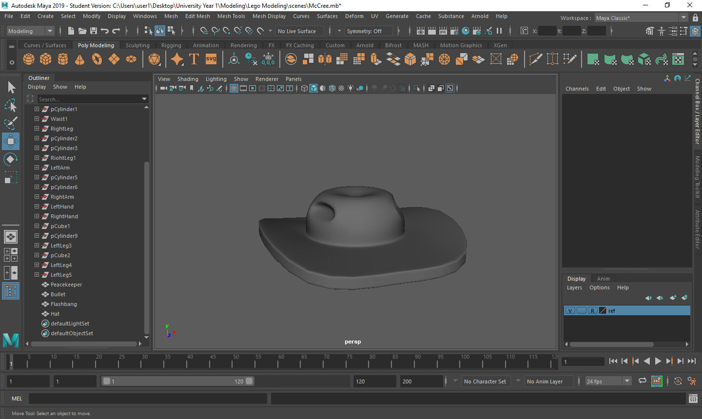
Task: Expand the pCylinder1 node in Outliner
Action: click(x=37, y=109)
